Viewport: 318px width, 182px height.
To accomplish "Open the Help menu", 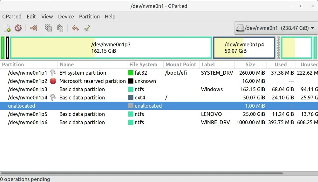I will [x=110, y=17].
